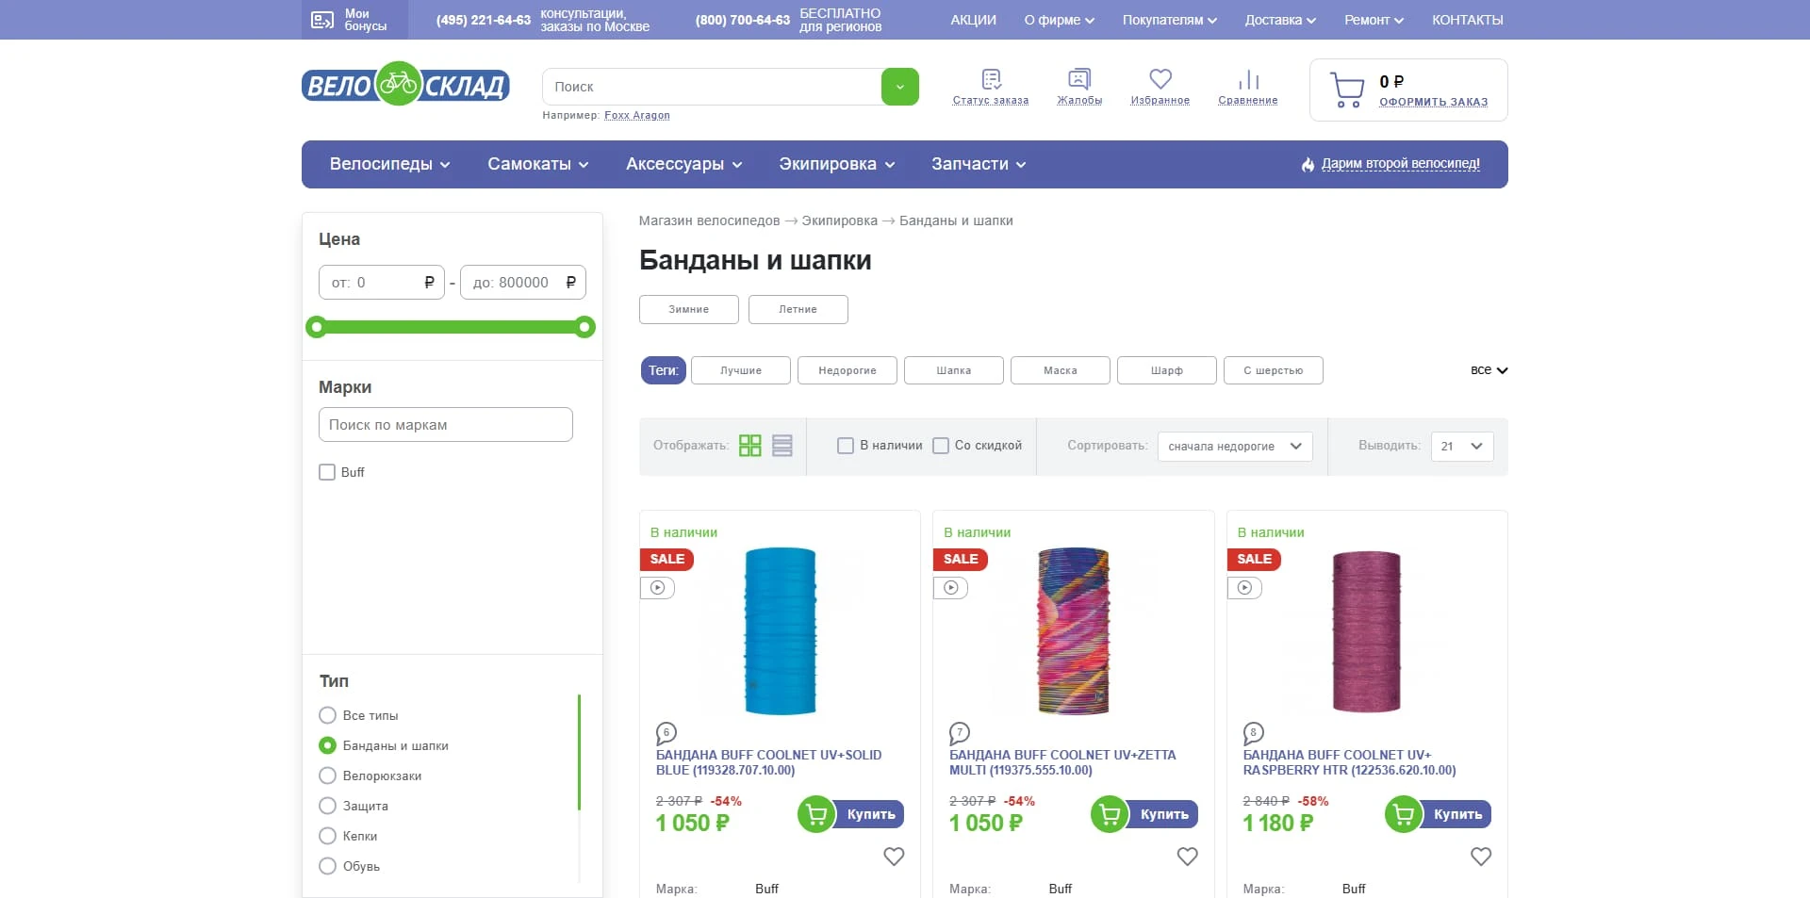Select the Недорогие tag
Image resolution: width=1810 pixels, height=898 pixels.
click(847, 370)
